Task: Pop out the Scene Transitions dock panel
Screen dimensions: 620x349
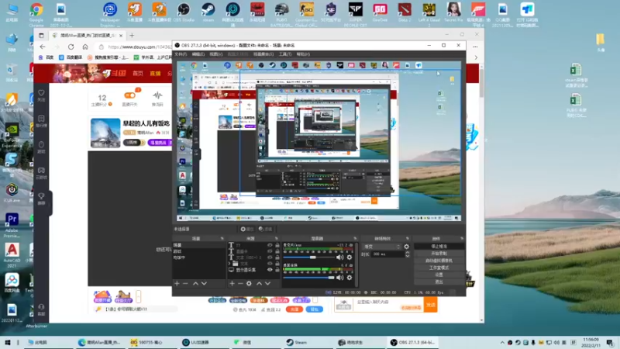Action: (408, 239)
